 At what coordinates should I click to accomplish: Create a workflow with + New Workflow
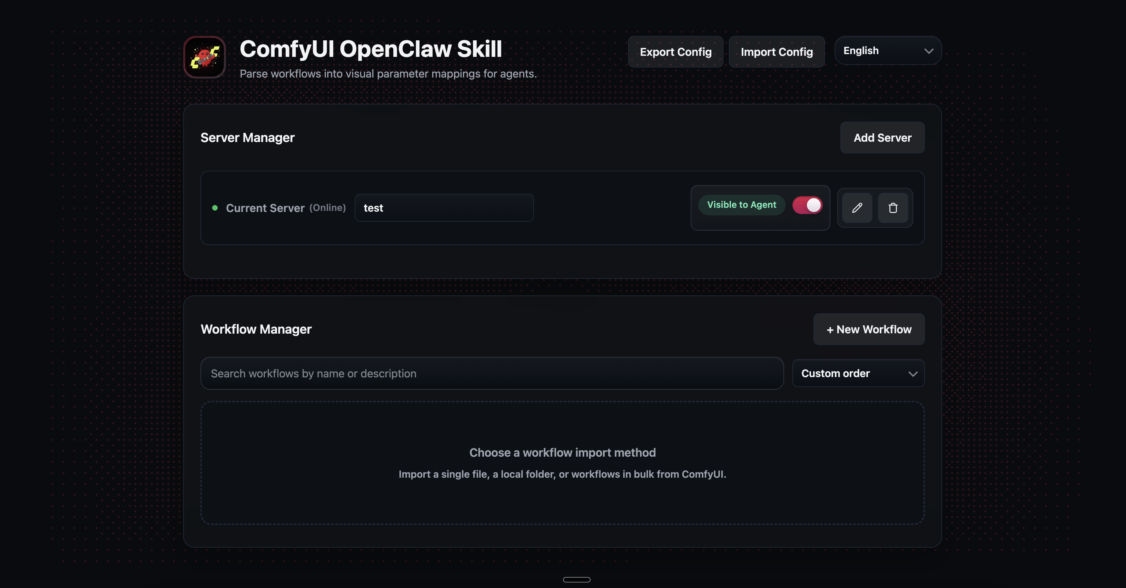(x=869, y=330)
